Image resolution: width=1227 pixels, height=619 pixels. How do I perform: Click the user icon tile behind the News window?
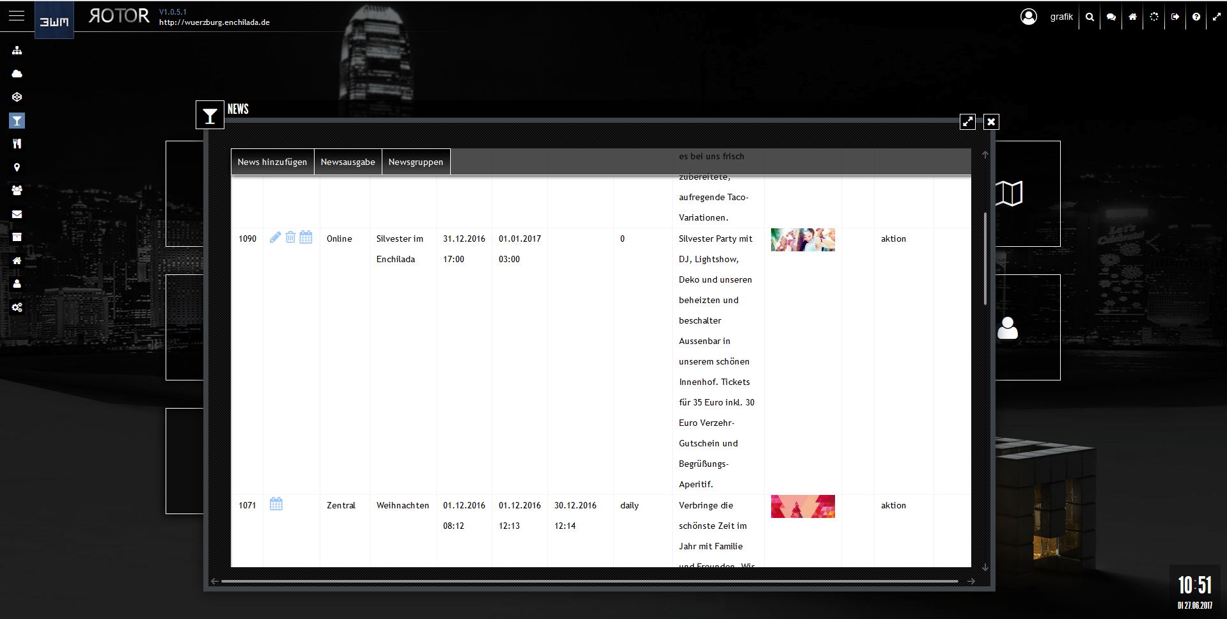(1008, 328)
